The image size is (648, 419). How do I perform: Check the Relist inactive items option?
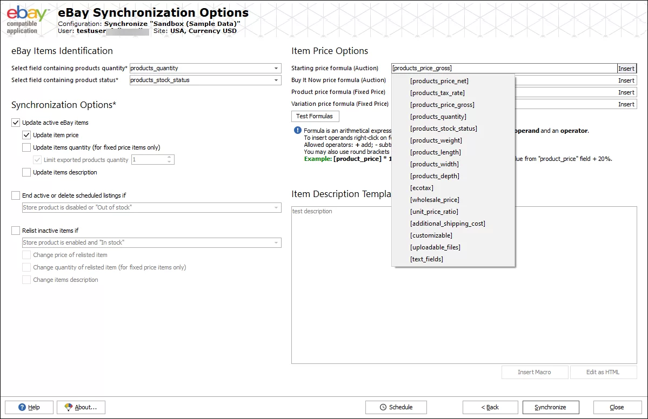(x=16, y=231)
